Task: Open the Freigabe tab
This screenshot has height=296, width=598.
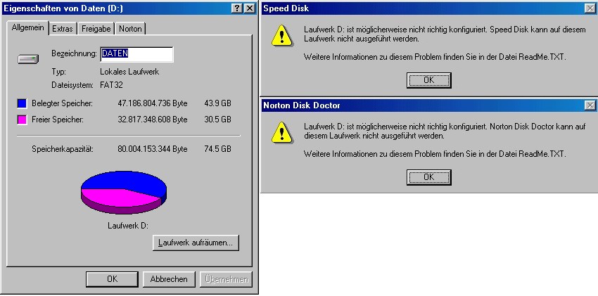Action: [96, 29]
